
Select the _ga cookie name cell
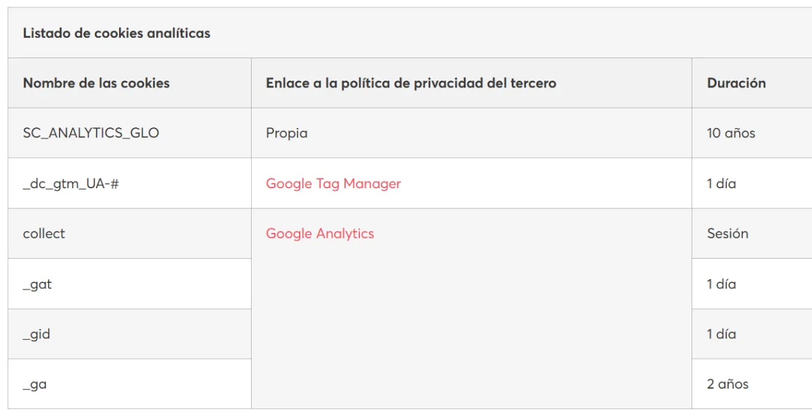(x=35, y=385)
